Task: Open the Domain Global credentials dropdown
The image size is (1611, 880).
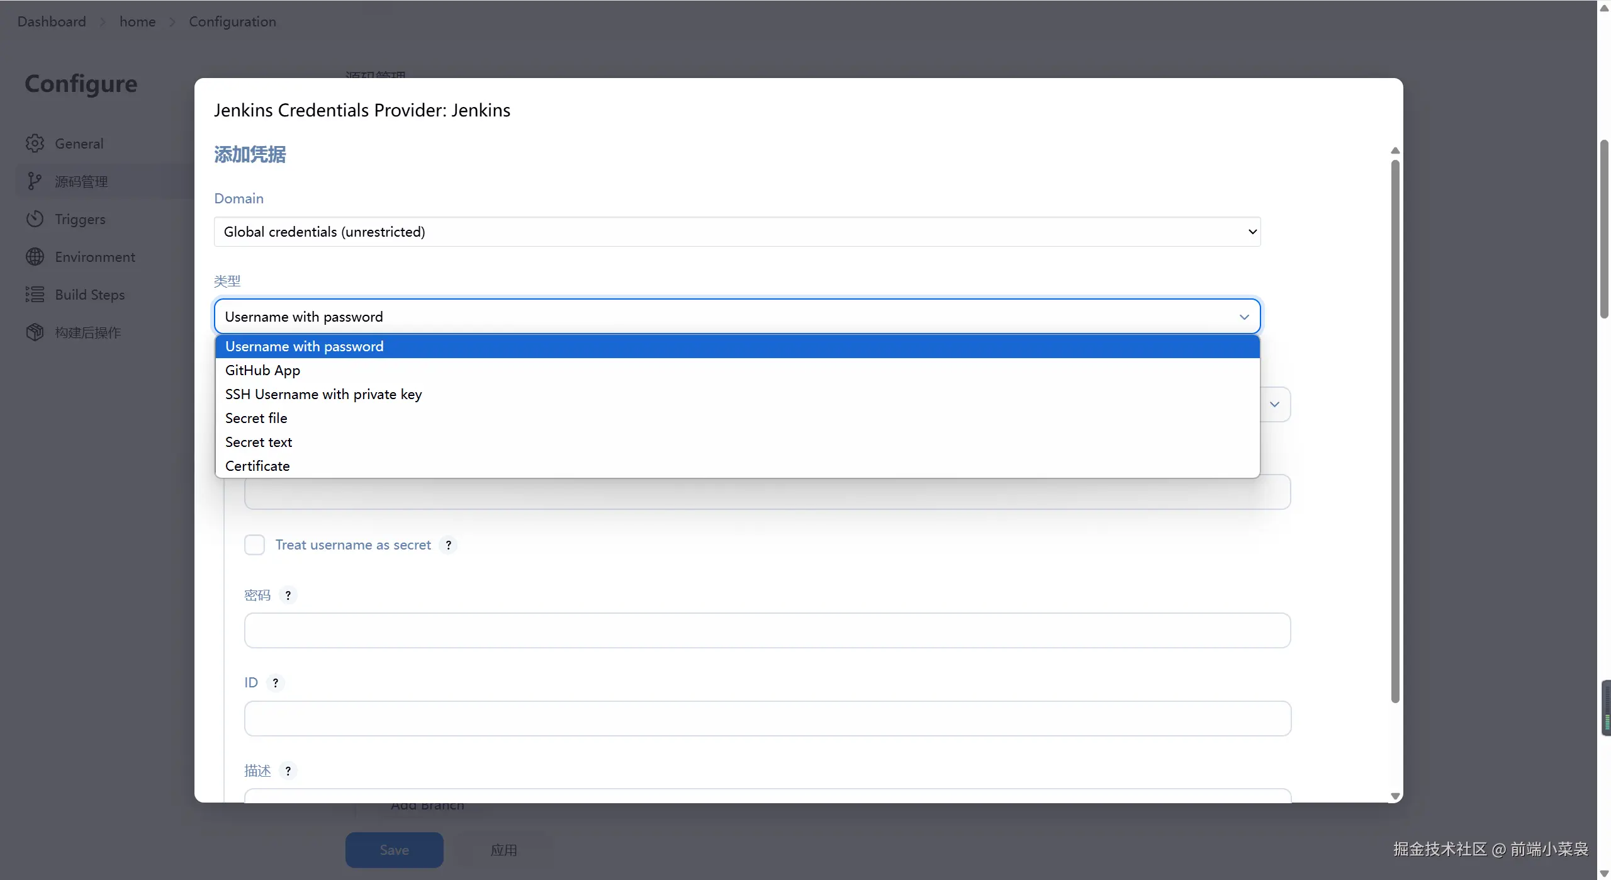Action: 736,232
